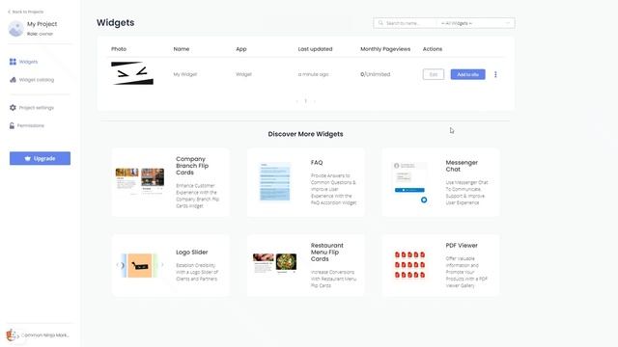Click the My Widget name cell

click(x=185, y=74)
